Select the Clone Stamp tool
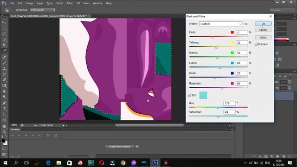The height and width of the screenshot is (167, 297). (x=4, y=68)
